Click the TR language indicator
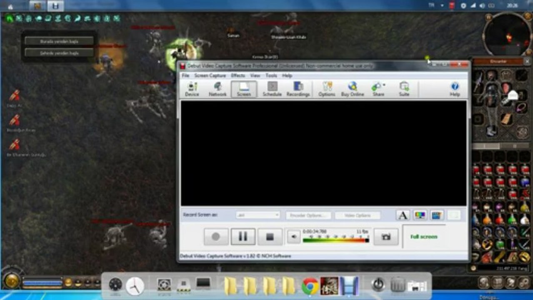 click(x=431, y=5)
